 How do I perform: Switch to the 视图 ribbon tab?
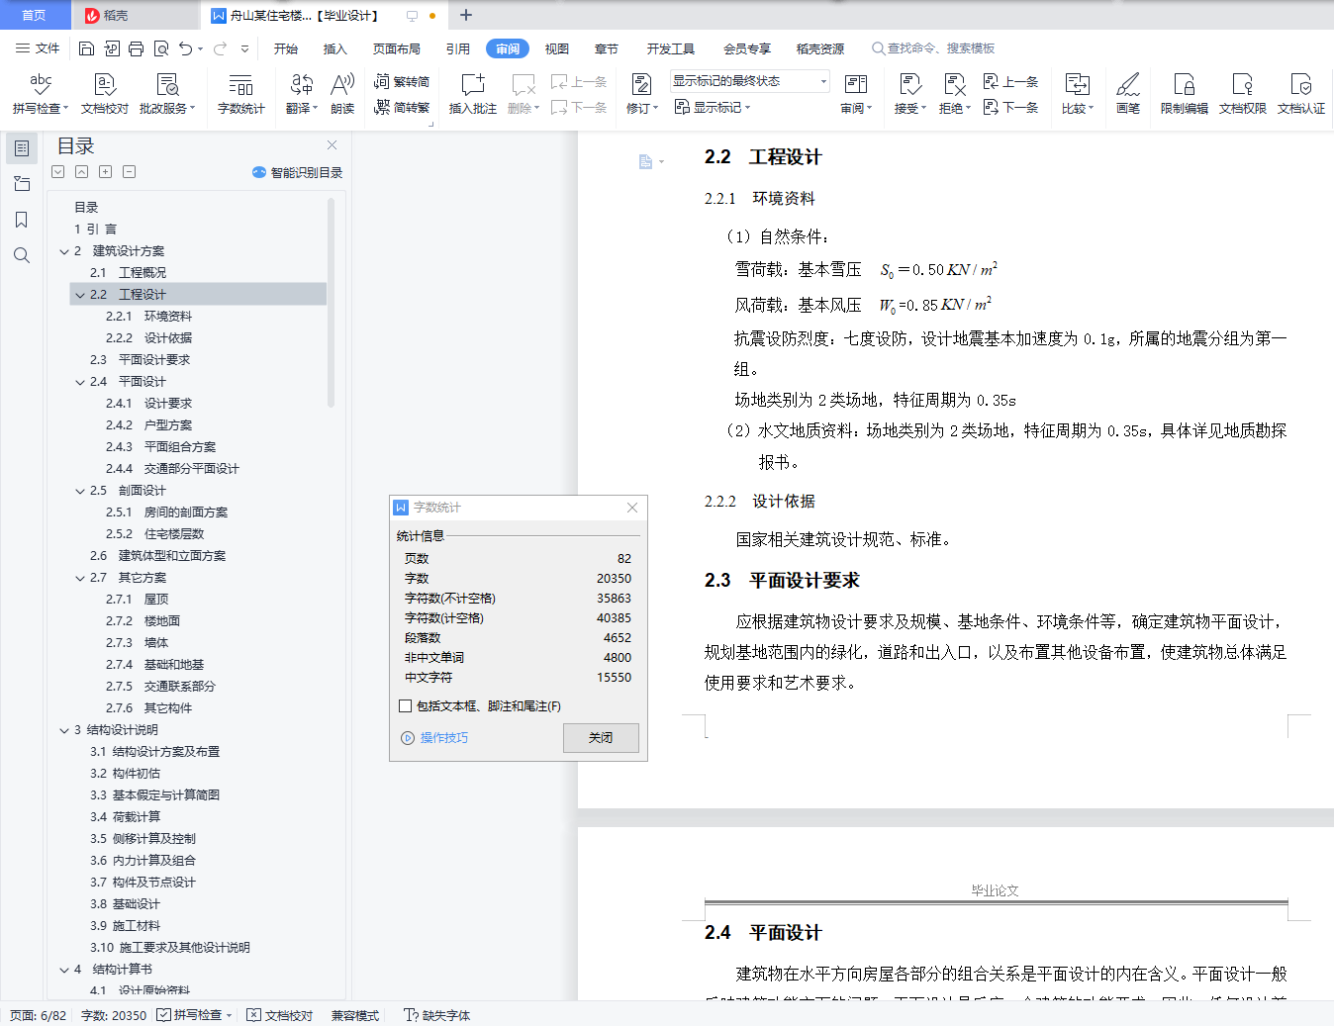(x=557, y=48)
